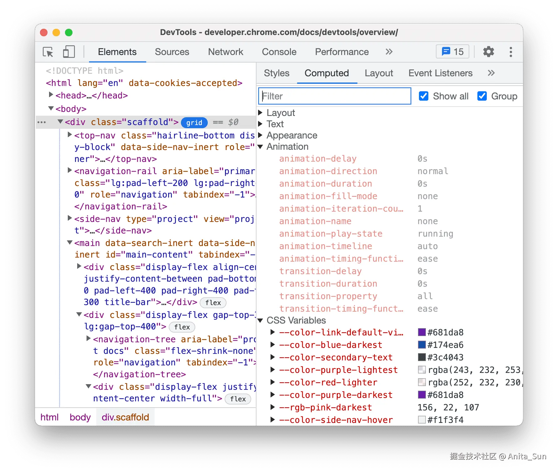Click the purple swatch for --color-purple-darkest
The height and width of the screenshot is (472, 558).
click(422, 394)
